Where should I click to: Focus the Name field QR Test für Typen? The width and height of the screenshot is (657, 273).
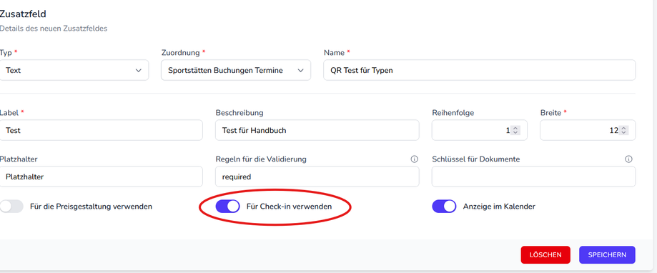tap(479, 70)
